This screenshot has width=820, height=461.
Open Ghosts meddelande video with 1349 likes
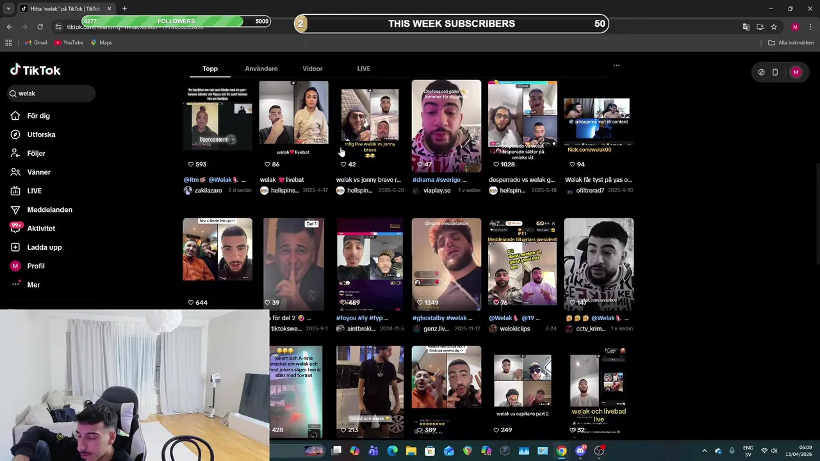pyautogui.click(x=447, y=264)
